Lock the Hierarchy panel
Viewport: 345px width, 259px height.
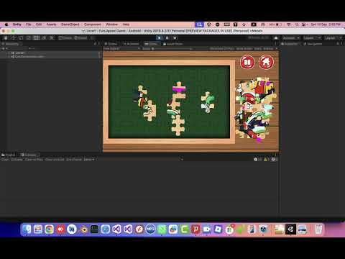(95, 44)
